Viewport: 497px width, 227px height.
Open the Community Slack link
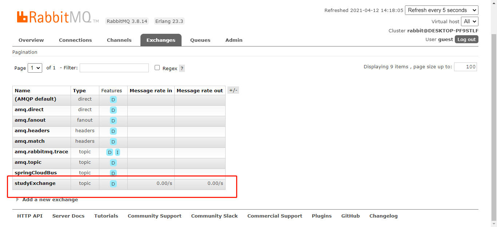[x=214, y=216]
